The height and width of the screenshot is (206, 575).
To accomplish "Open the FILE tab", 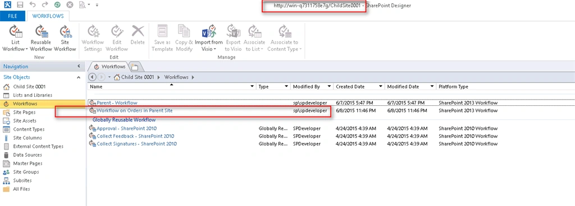I will [x=12, y=16].
